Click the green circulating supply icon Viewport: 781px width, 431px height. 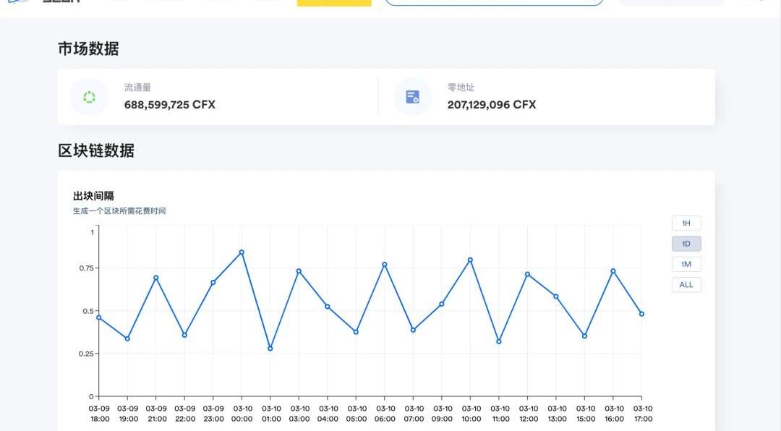pos(89,97)
